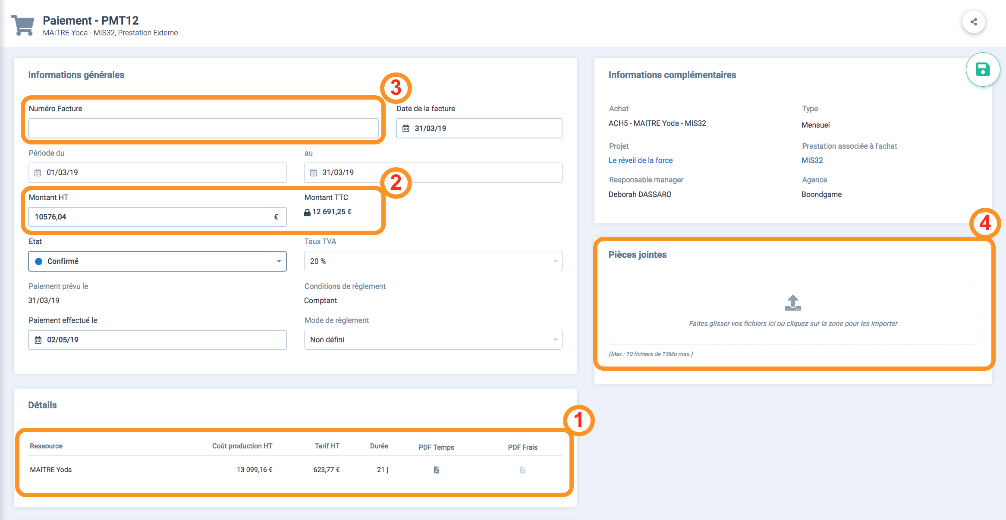Click the 21 j duration value
1006x520 pixels.
tap(383, 470)
